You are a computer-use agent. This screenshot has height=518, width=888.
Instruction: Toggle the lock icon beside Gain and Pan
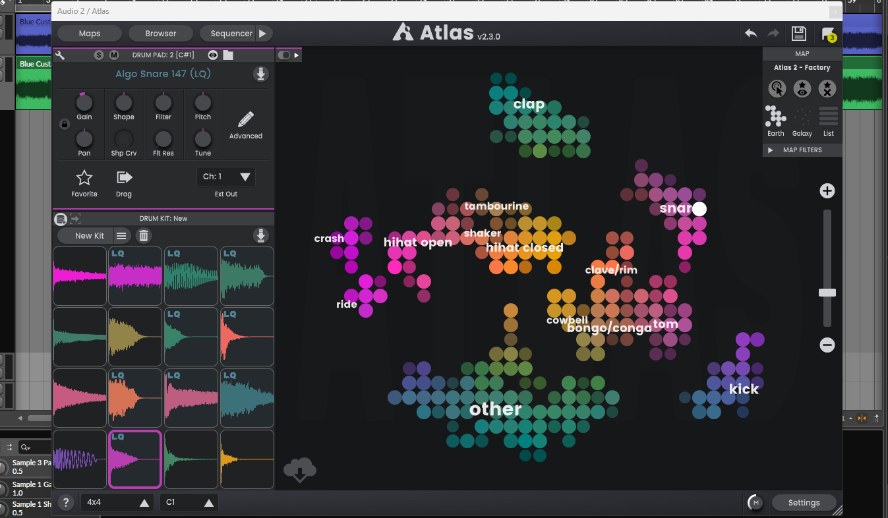coord(65,124)
